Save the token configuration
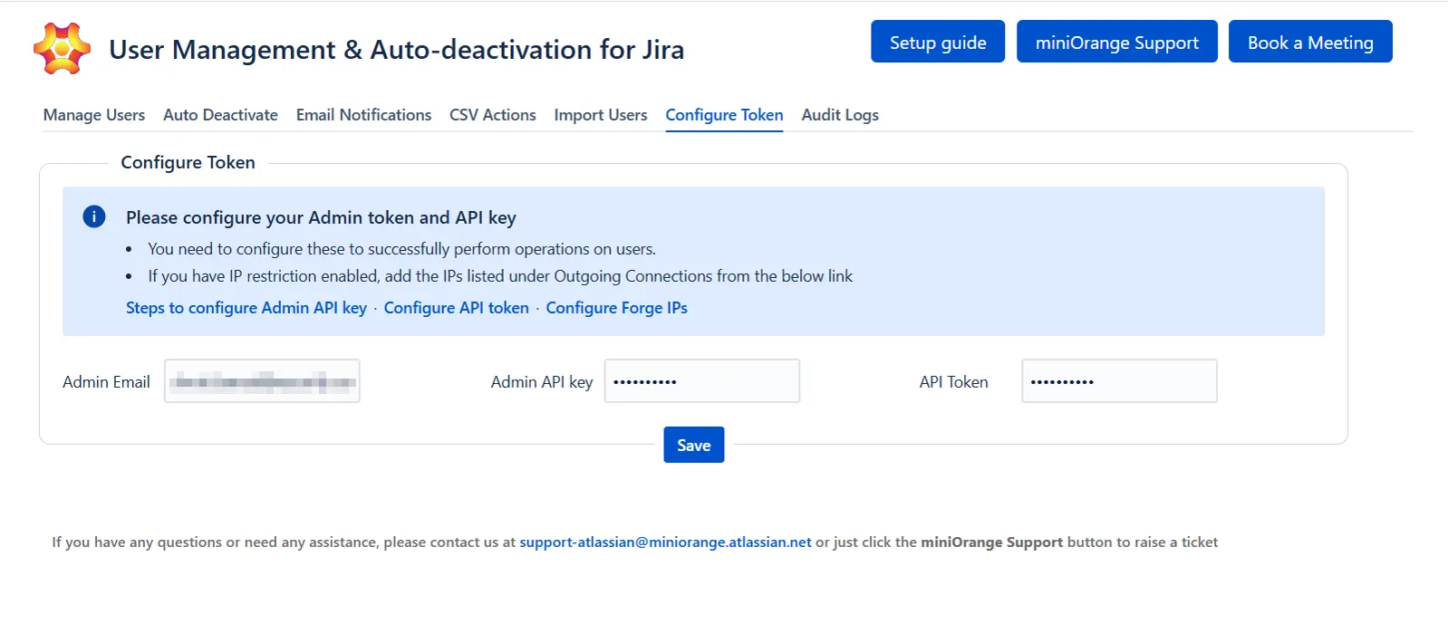 (x=694, y=445)
